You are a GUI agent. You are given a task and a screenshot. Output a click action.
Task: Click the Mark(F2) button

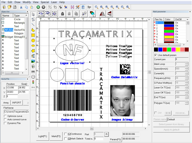tap(56, 136)
